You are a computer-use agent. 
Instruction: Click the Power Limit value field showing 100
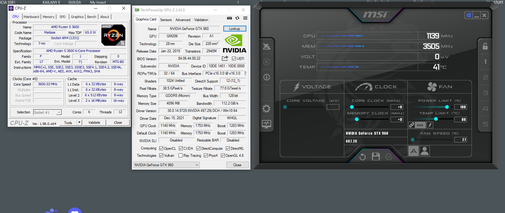pyautogui.click(x=461, y=107)
